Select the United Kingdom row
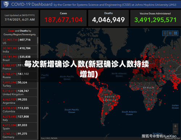The height and width of the screenshot is (140, 181). 19,93
